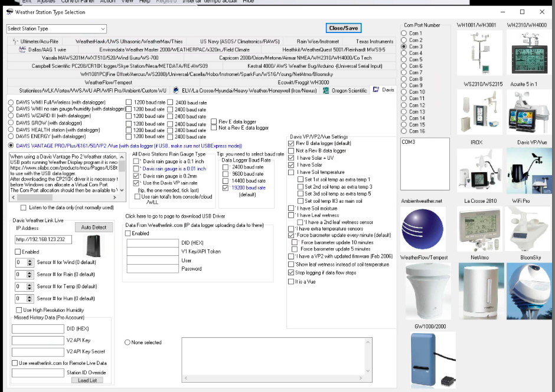Image resolution: width=555 pixels, height=392 pixels.
Task: Click the USB driver download link text
Action: pyautogui.click(x=175, y=216)
